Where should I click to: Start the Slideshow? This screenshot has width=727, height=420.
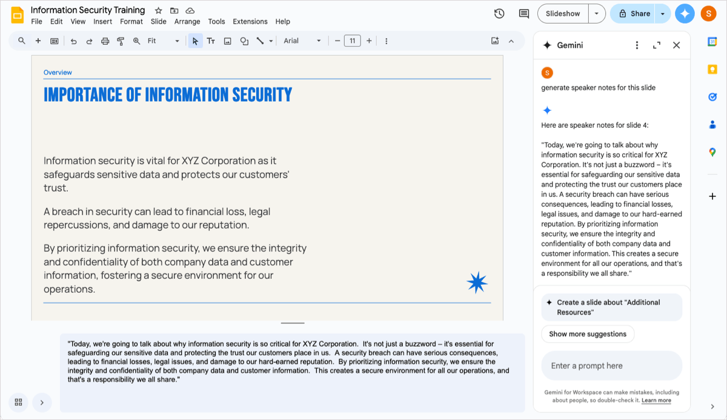(x=563, y=13)
